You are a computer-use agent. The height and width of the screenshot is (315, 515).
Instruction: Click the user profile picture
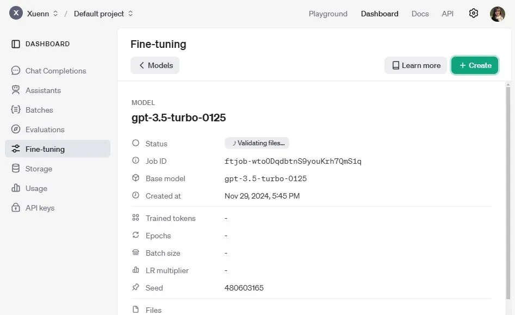pyautogui.click(x=497, y=14)
